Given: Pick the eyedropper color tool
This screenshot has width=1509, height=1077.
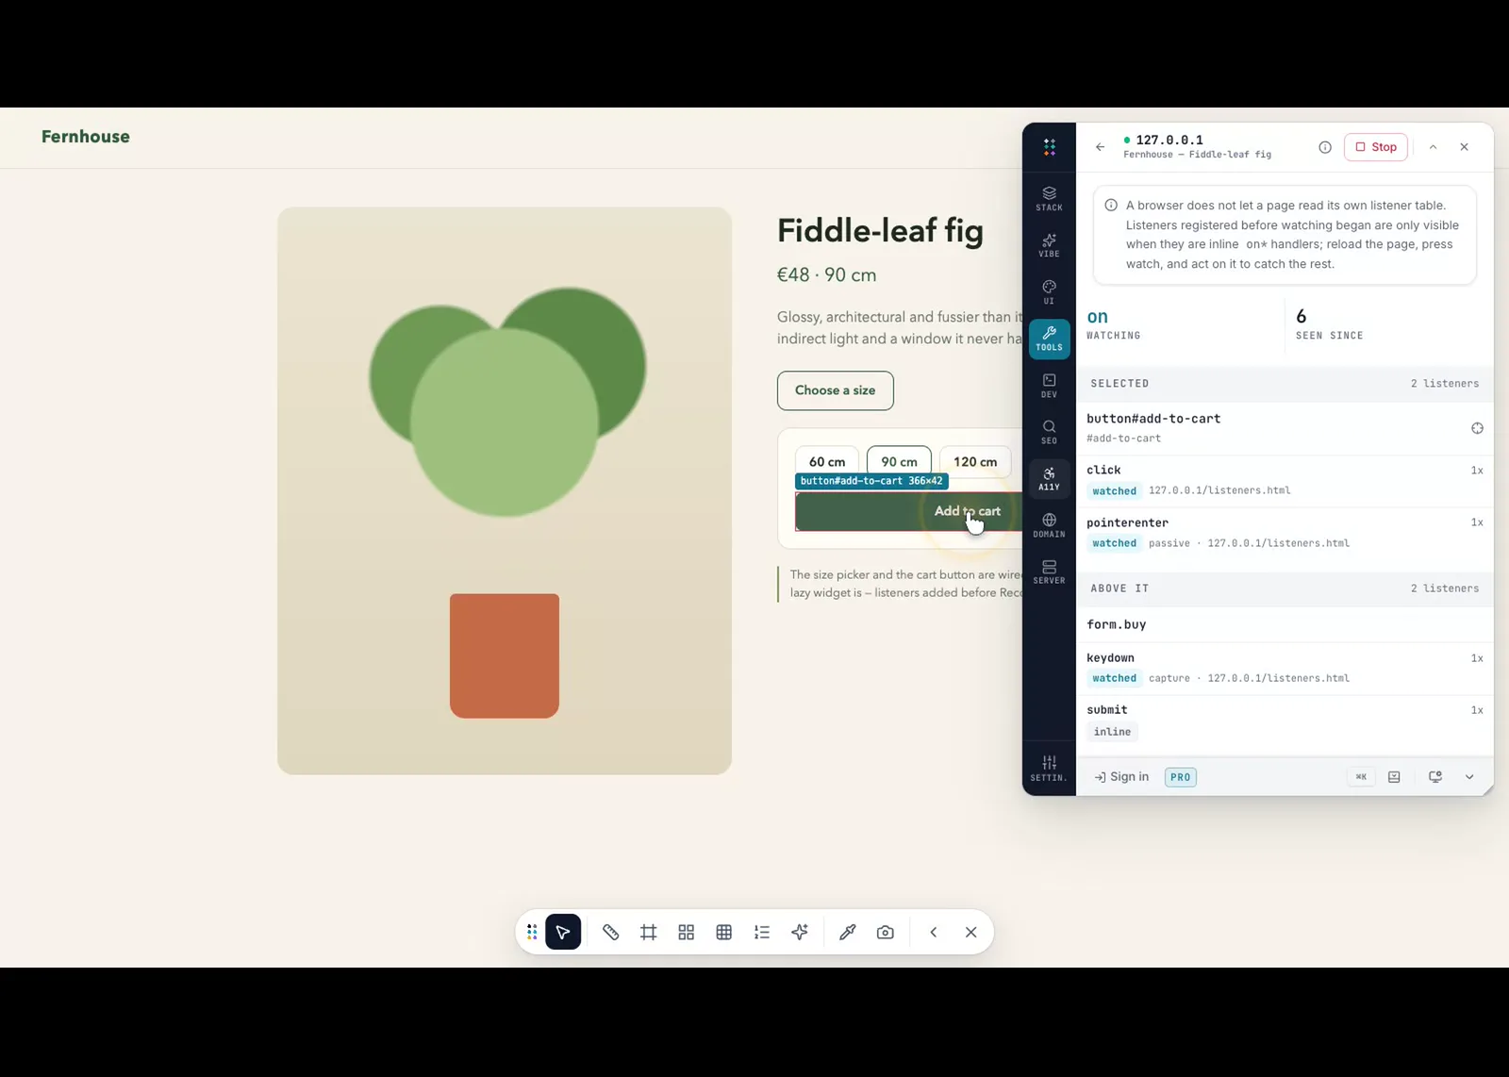Looking at the screenshot, I should point(848,932).
